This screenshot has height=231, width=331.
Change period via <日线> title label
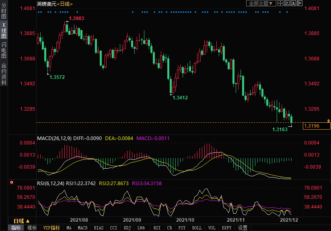tap(65, 4)
